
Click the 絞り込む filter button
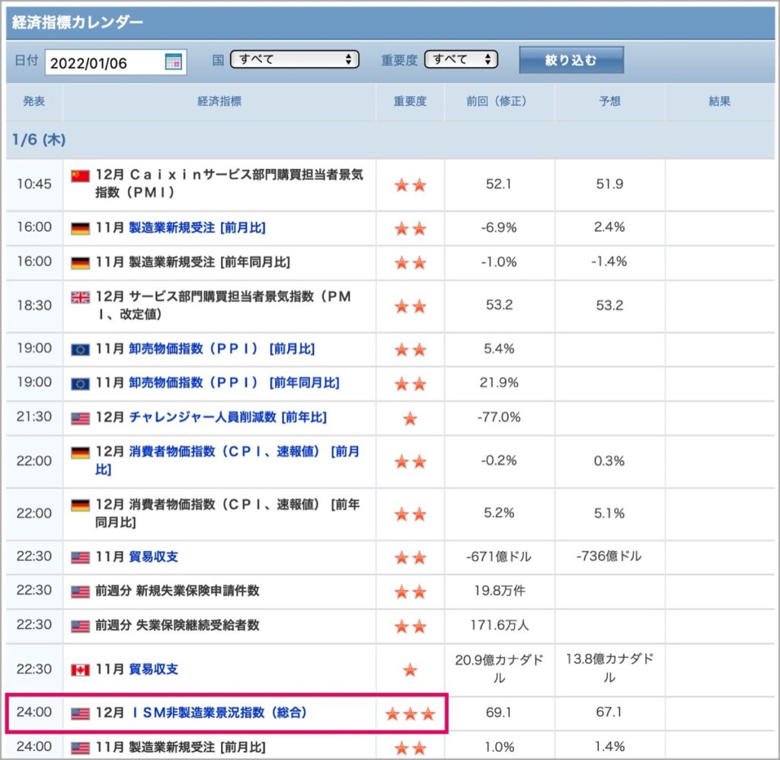(x=571, y=60)
